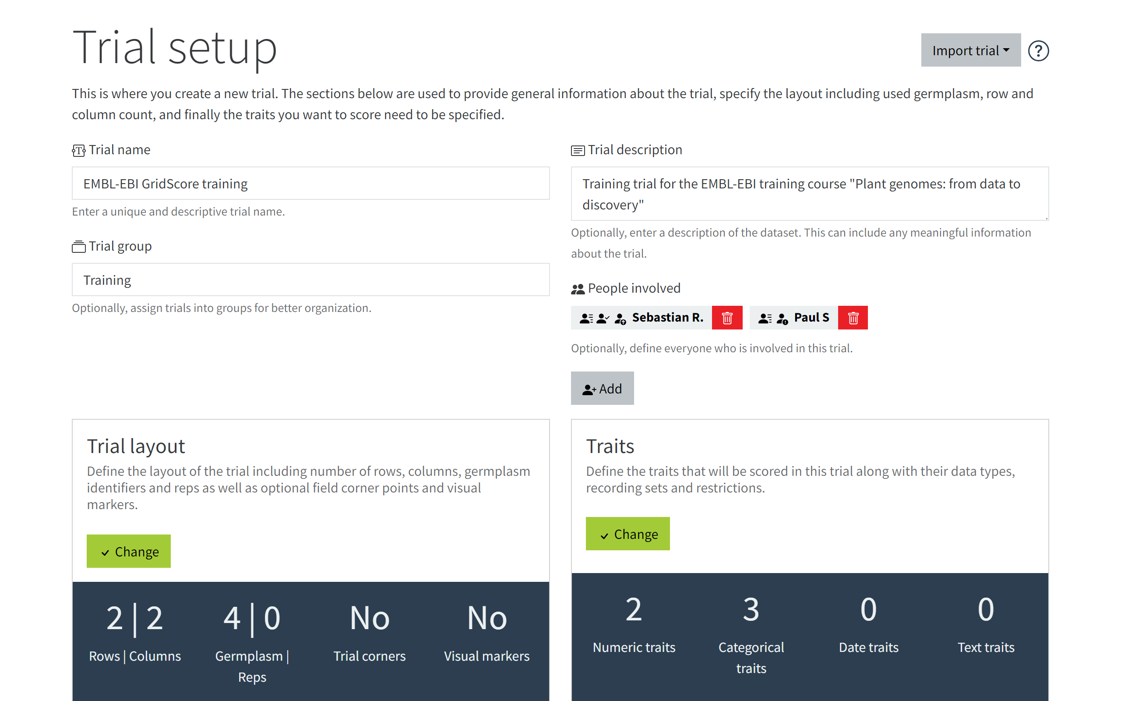
Task: Click Paul S's person-with-exclamation role icon
Action: tap(782, 319)
